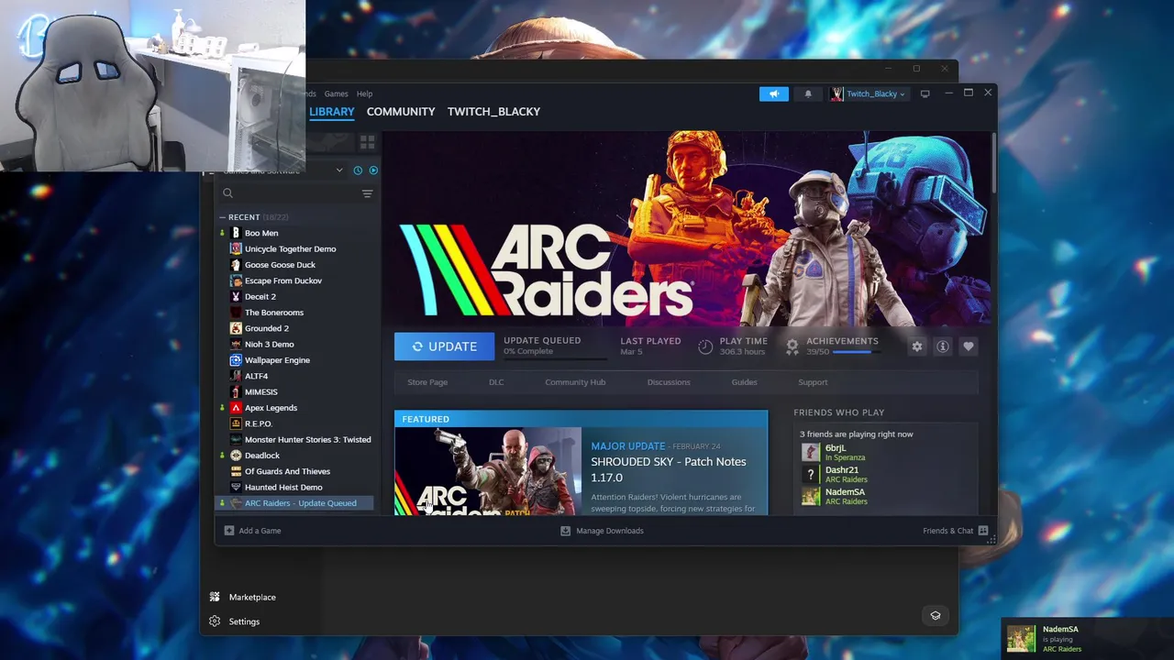
Task: Open Manage Downloads
Action: coord(602,531)
